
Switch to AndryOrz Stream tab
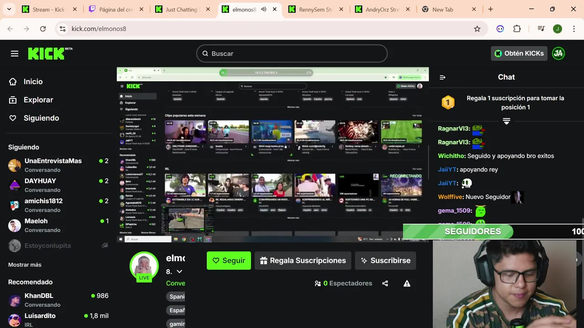click(x=382, y=9)
